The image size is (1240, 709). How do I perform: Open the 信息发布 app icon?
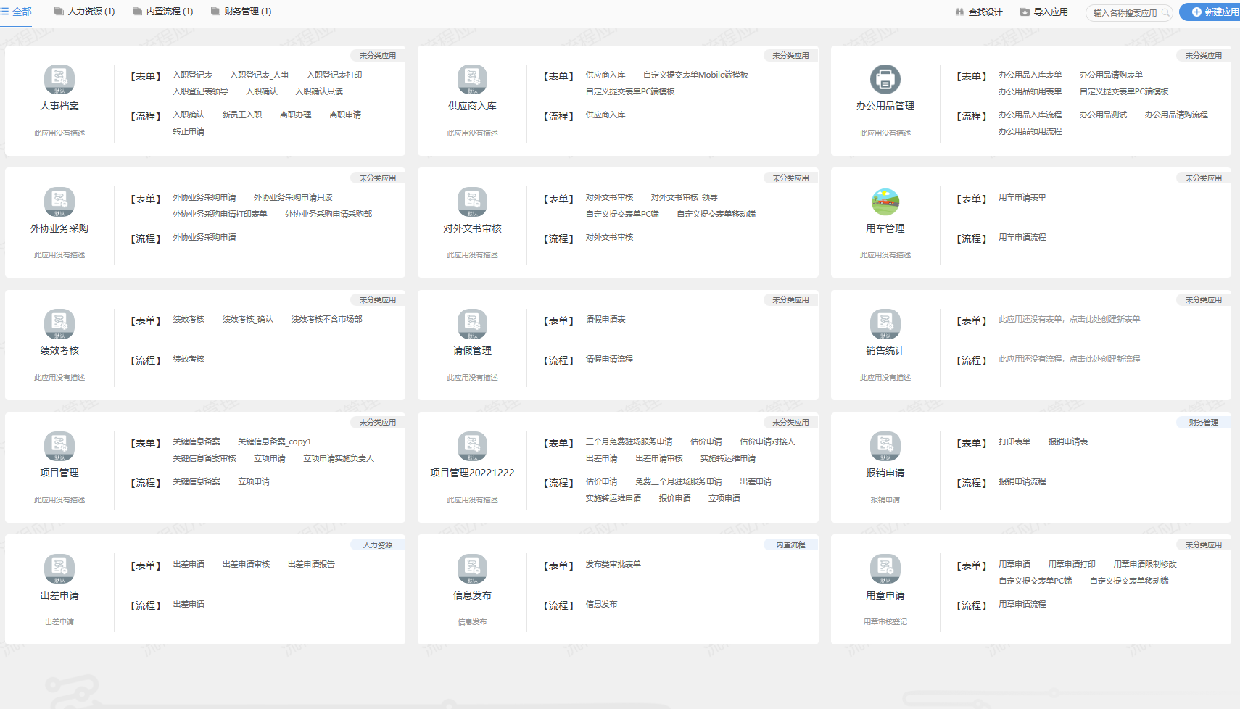472,569
